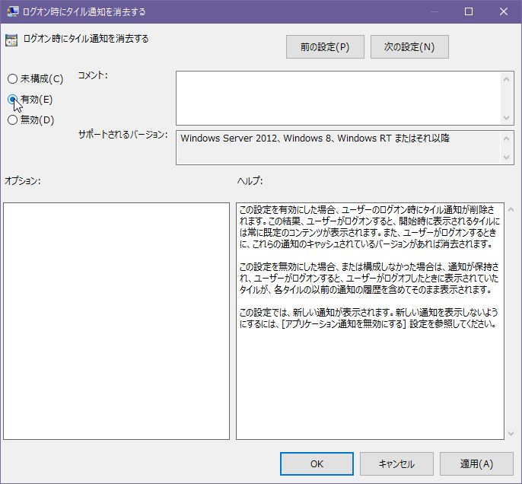522x484 pixels.
Task: Click the help pane scroll down arrow
Action: tap(511, 434)
